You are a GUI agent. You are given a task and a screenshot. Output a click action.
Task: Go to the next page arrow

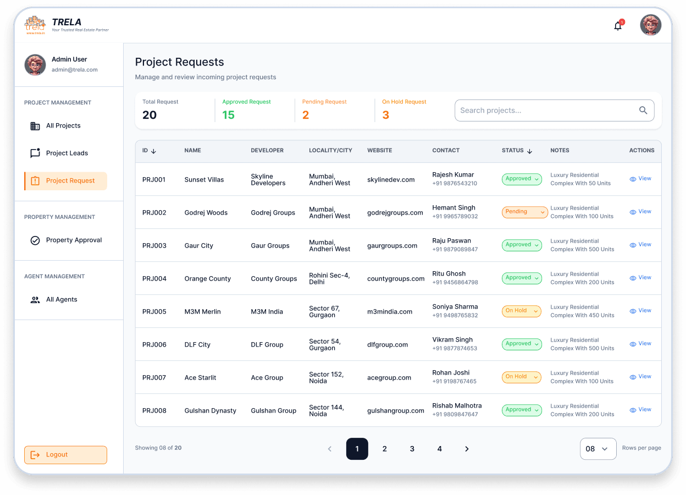tap(467, 449)
